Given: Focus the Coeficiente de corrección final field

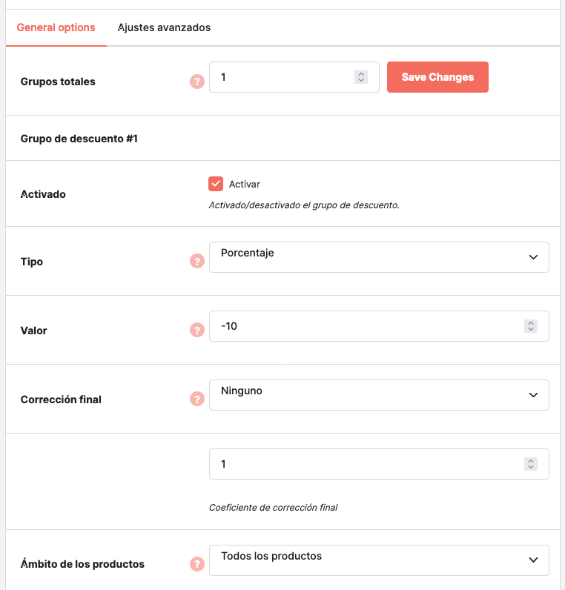Looking at the screenshot, I should (x=379, y=464).
